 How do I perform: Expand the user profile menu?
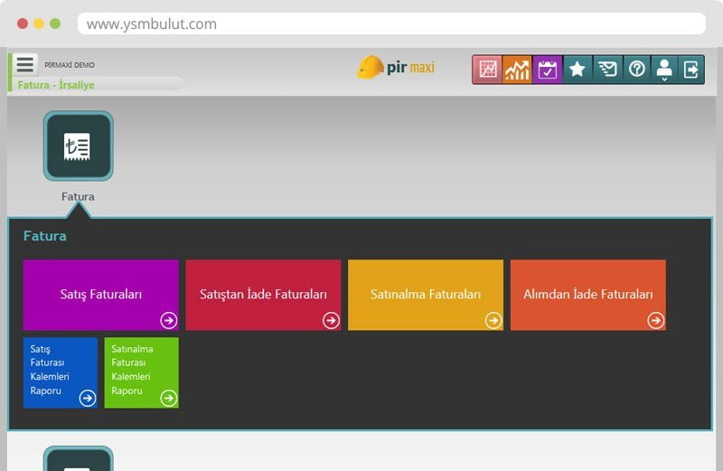(x=664, y=70)
